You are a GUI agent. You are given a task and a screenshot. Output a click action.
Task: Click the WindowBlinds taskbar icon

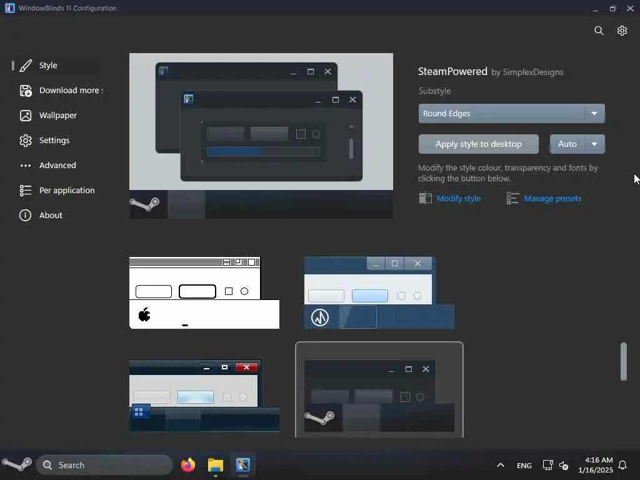(x=243, y=465)
